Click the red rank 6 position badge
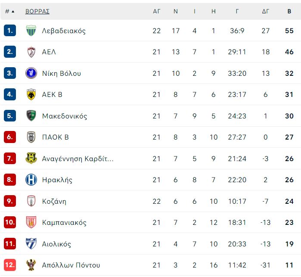 click(10, 137)
